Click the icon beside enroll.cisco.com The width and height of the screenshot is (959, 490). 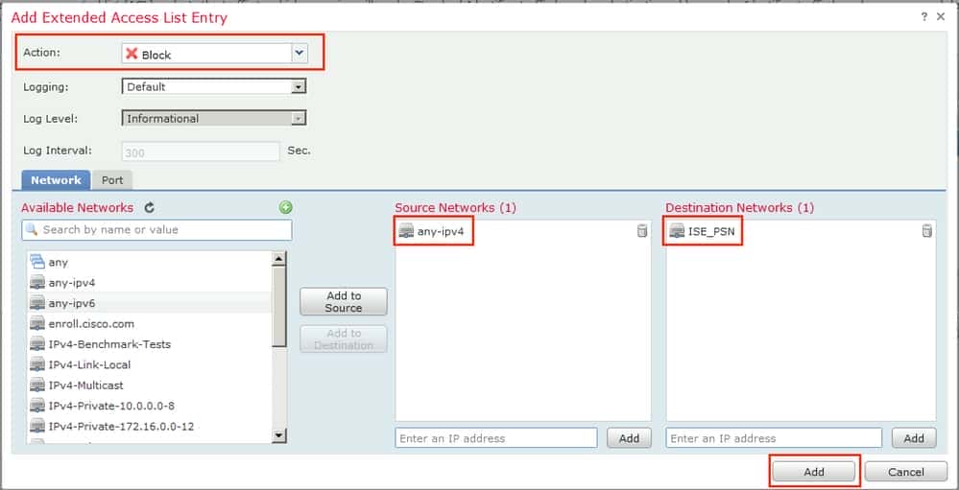click(37, 324)
